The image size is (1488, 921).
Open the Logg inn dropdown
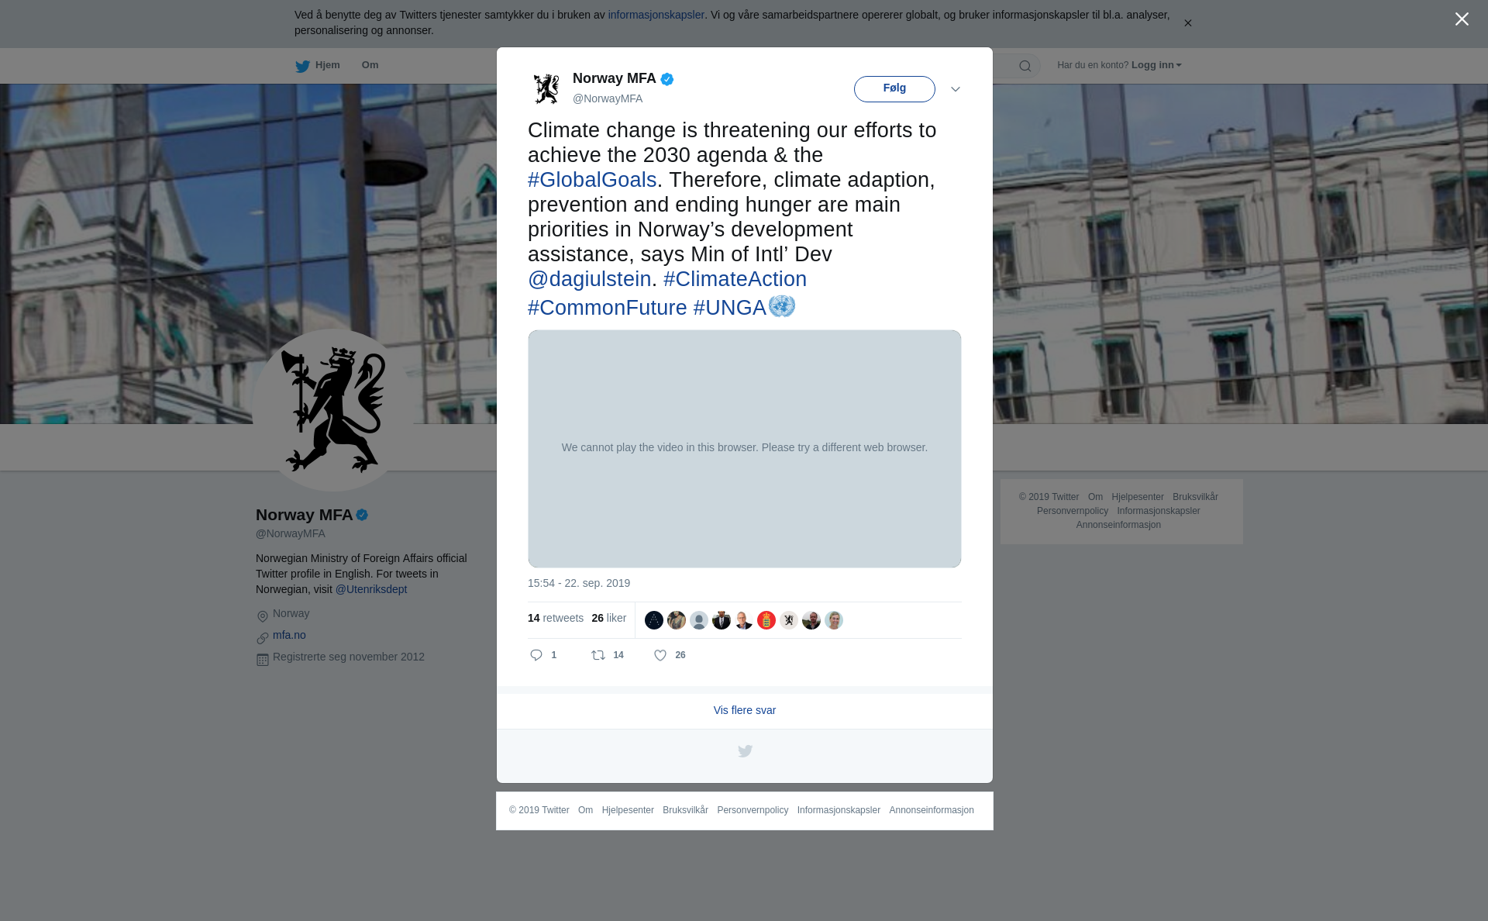(1156, 65)
